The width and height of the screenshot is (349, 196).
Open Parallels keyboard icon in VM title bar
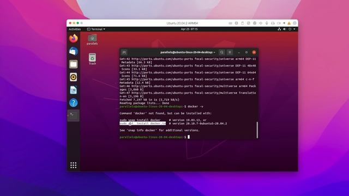click(230, 23)
